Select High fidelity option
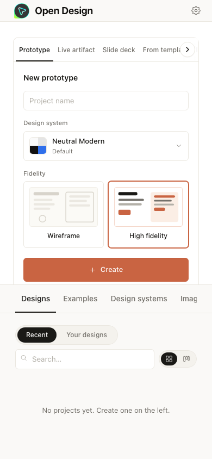Screen dimensions: 212x459 point(148,215)
